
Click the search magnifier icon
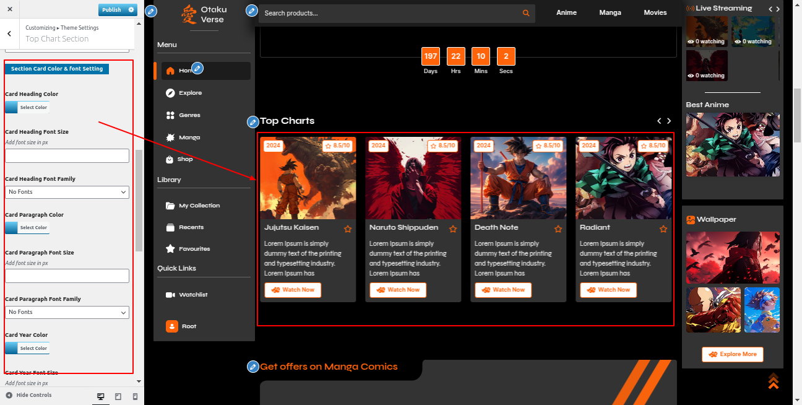(526, 13)
